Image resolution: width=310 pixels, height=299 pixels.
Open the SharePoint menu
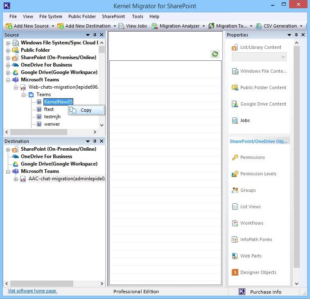(x=113, y=16)
